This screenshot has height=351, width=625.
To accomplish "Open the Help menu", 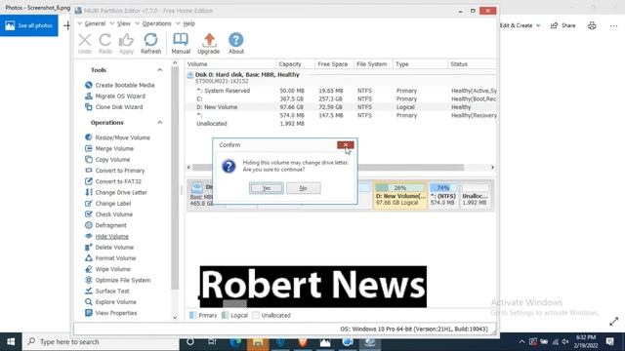I will tap(188, 23).
